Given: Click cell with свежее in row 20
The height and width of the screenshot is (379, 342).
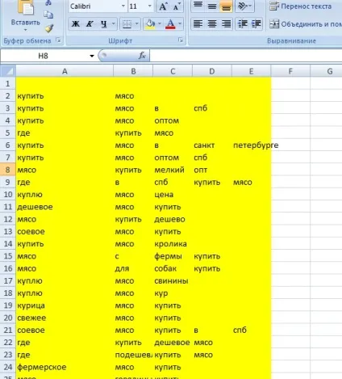Looking at the screenshot, I should [x=65, y=318].
